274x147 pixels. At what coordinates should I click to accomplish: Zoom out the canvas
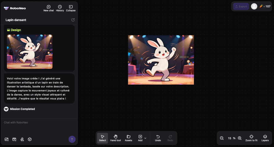point(222,138)
